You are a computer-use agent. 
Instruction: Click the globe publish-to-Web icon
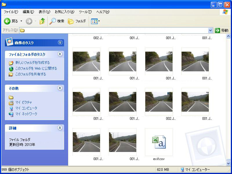coord(11,69)
